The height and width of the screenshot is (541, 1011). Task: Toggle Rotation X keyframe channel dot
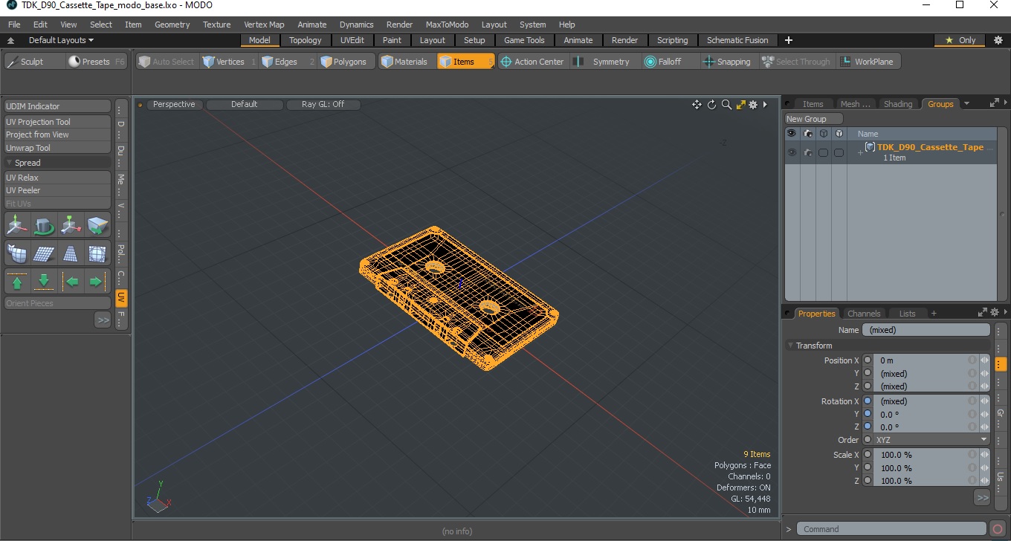(868, 401)
